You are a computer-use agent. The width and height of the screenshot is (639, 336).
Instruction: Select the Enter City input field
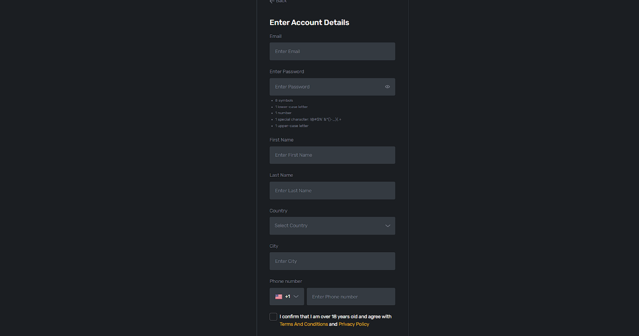pos(332,261)
